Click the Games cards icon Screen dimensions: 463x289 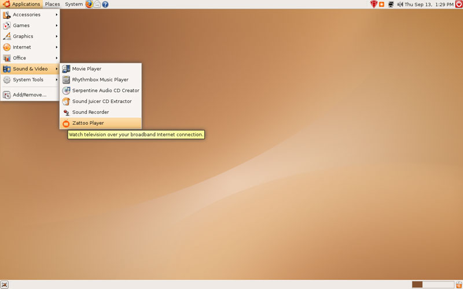pyautogui.click(x=7, y=25)
